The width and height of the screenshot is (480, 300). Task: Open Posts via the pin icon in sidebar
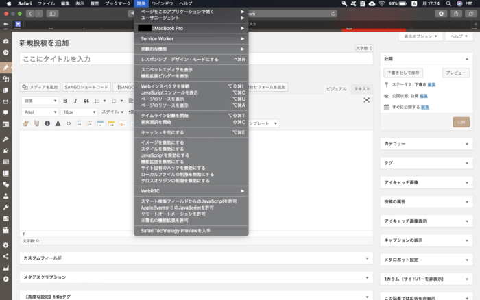(x=5, y=68)
